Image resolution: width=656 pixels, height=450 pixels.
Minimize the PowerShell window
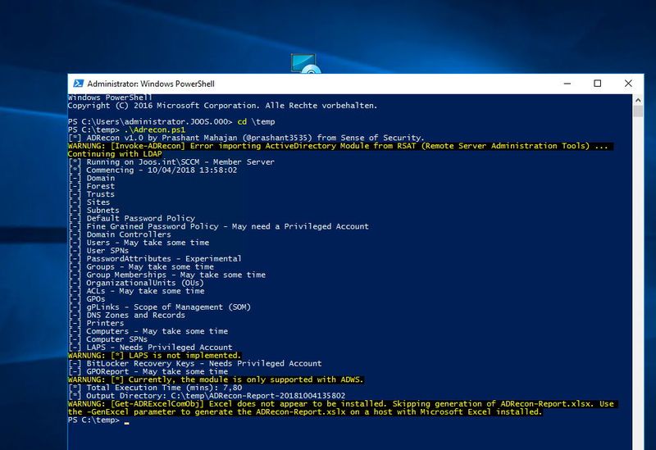click(567, 84)
